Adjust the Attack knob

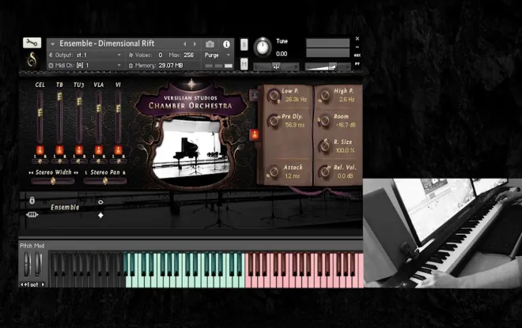click(x=274, y=172)
